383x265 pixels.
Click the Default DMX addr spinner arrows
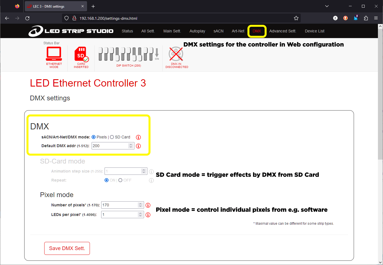coord(131,146)
